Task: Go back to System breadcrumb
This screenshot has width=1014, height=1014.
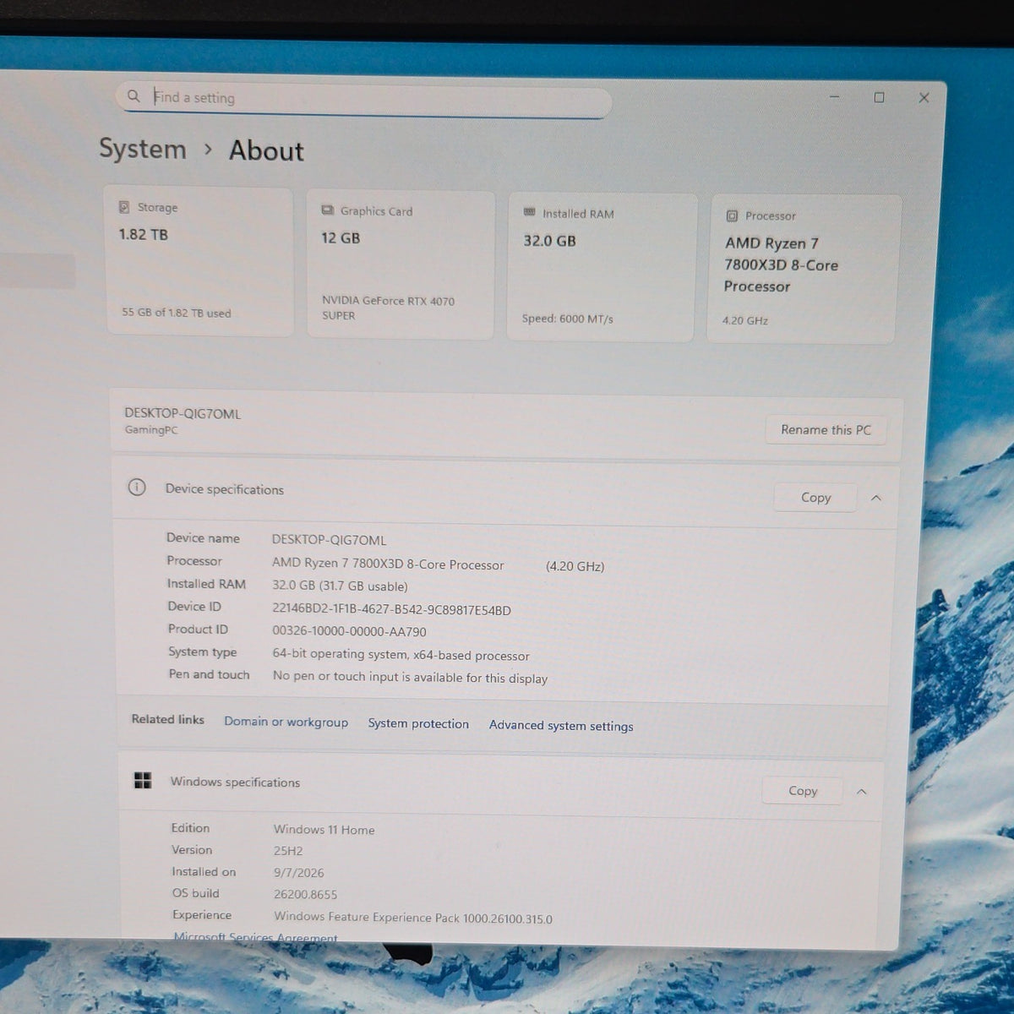Action: [x=143, y=149]
